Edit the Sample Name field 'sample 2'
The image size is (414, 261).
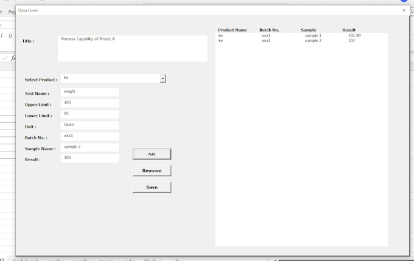coord(89,147)
